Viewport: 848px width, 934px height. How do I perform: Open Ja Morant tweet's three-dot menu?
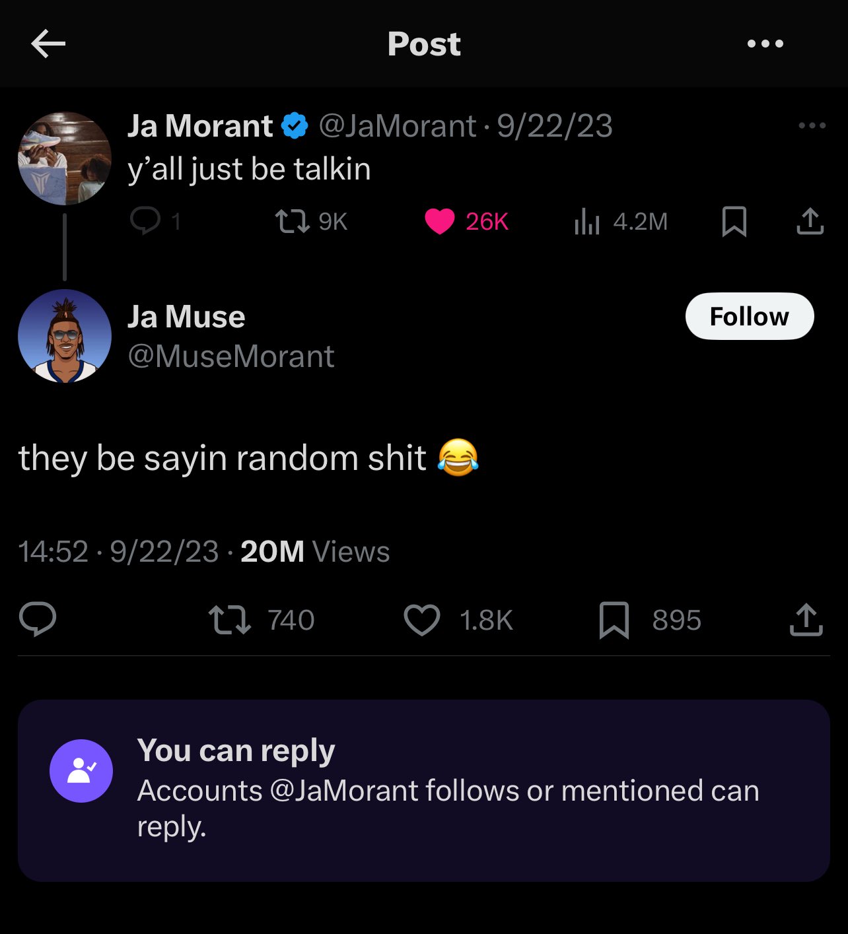pos(812,125)
